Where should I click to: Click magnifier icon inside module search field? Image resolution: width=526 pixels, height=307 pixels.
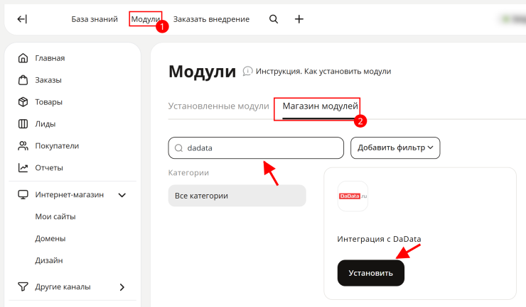(179, 148)
